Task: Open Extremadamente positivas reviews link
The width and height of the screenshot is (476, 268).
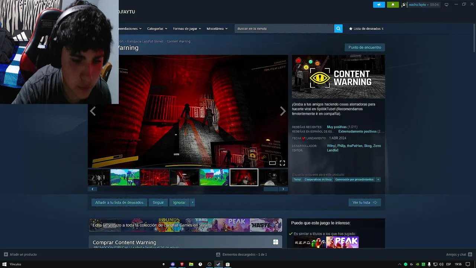Action: pos(357,131)
